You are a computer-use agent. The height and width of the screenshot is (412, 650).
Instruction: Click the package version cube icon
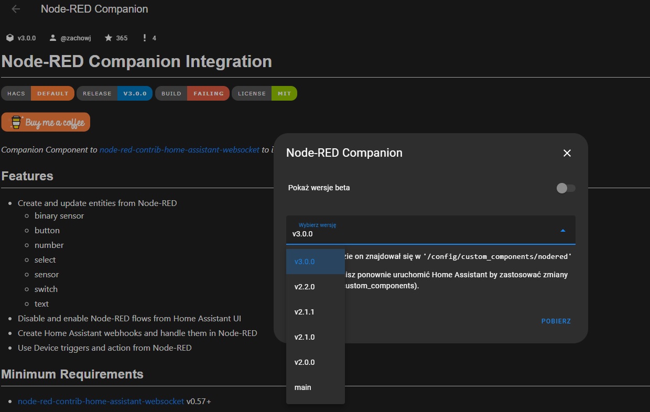[10, 38]
